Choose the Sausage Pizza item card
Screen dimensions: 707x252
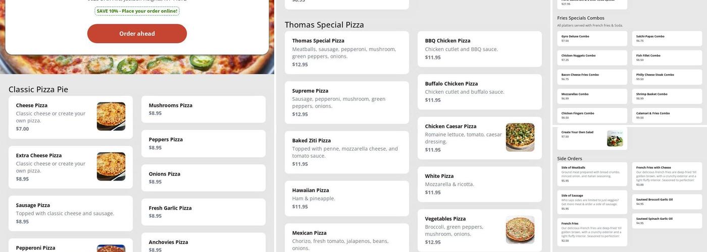pyautogui.click(x=70, y=213)
